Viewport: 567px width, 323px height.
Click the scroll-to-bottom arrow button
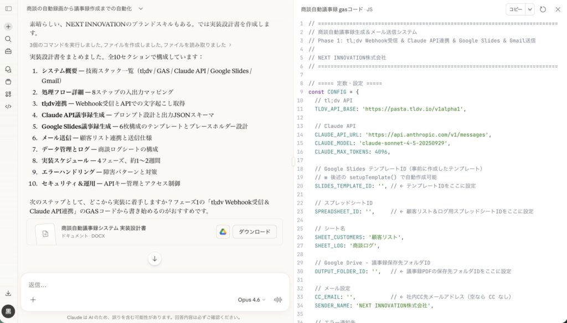coord(154,258)
